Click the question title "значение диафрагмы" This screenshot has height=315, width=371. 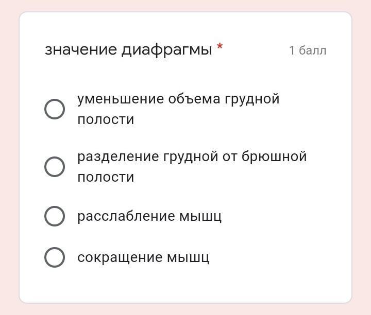(128, 50)
